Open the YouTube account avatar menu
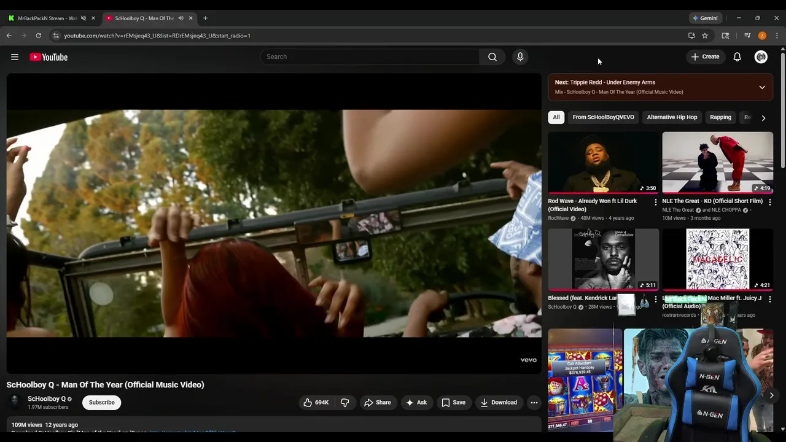Image resolution: width=786 pixels, height=442 pixels. [761, 57]
